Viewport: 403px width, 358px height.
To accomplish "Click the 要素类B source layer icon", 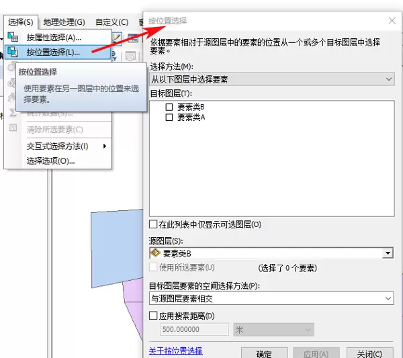I will click(x=155, y=253).
